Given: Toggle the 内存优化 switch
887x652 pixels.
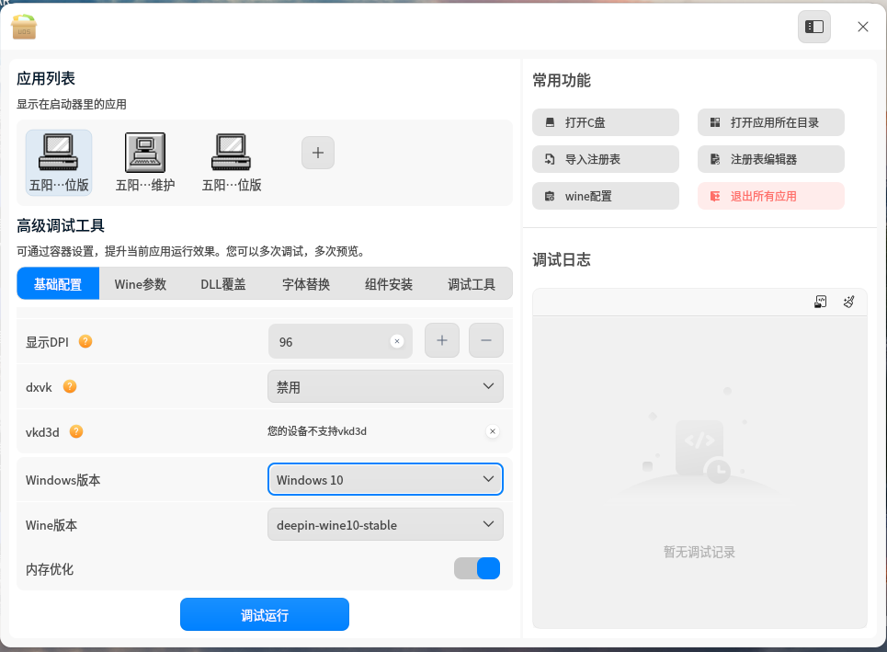Looking at the screenshot, I should coord(477,568).
